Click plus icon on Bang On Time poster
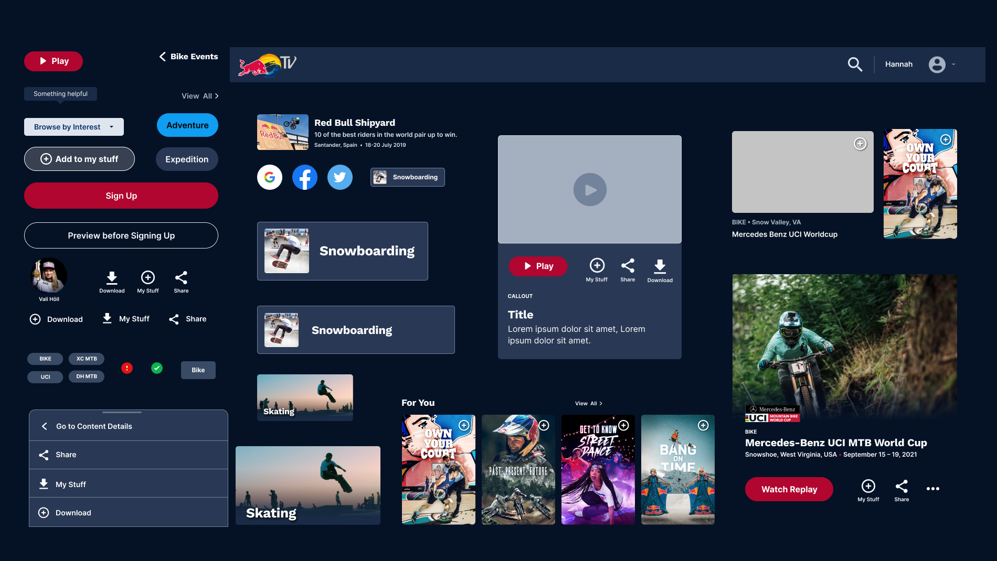The height and width of the screenshot is (561, 997). pos(703,425)
